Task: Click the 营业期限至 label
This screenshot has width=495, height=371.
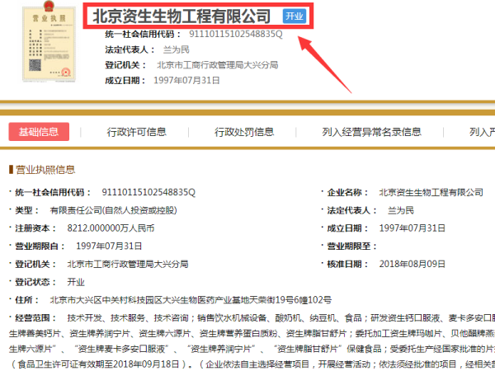Action: tap(351, 246)
